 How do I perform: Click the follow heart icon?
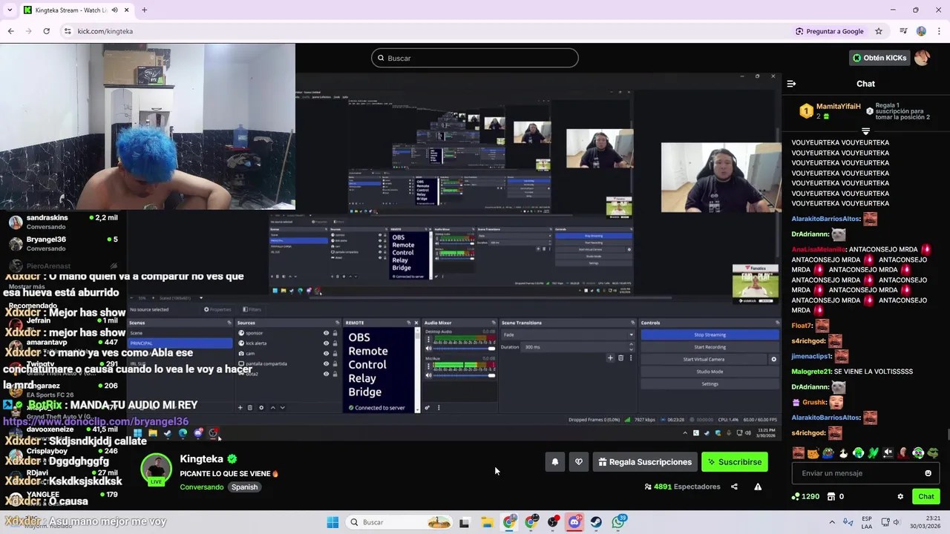(x=579, y=462)
